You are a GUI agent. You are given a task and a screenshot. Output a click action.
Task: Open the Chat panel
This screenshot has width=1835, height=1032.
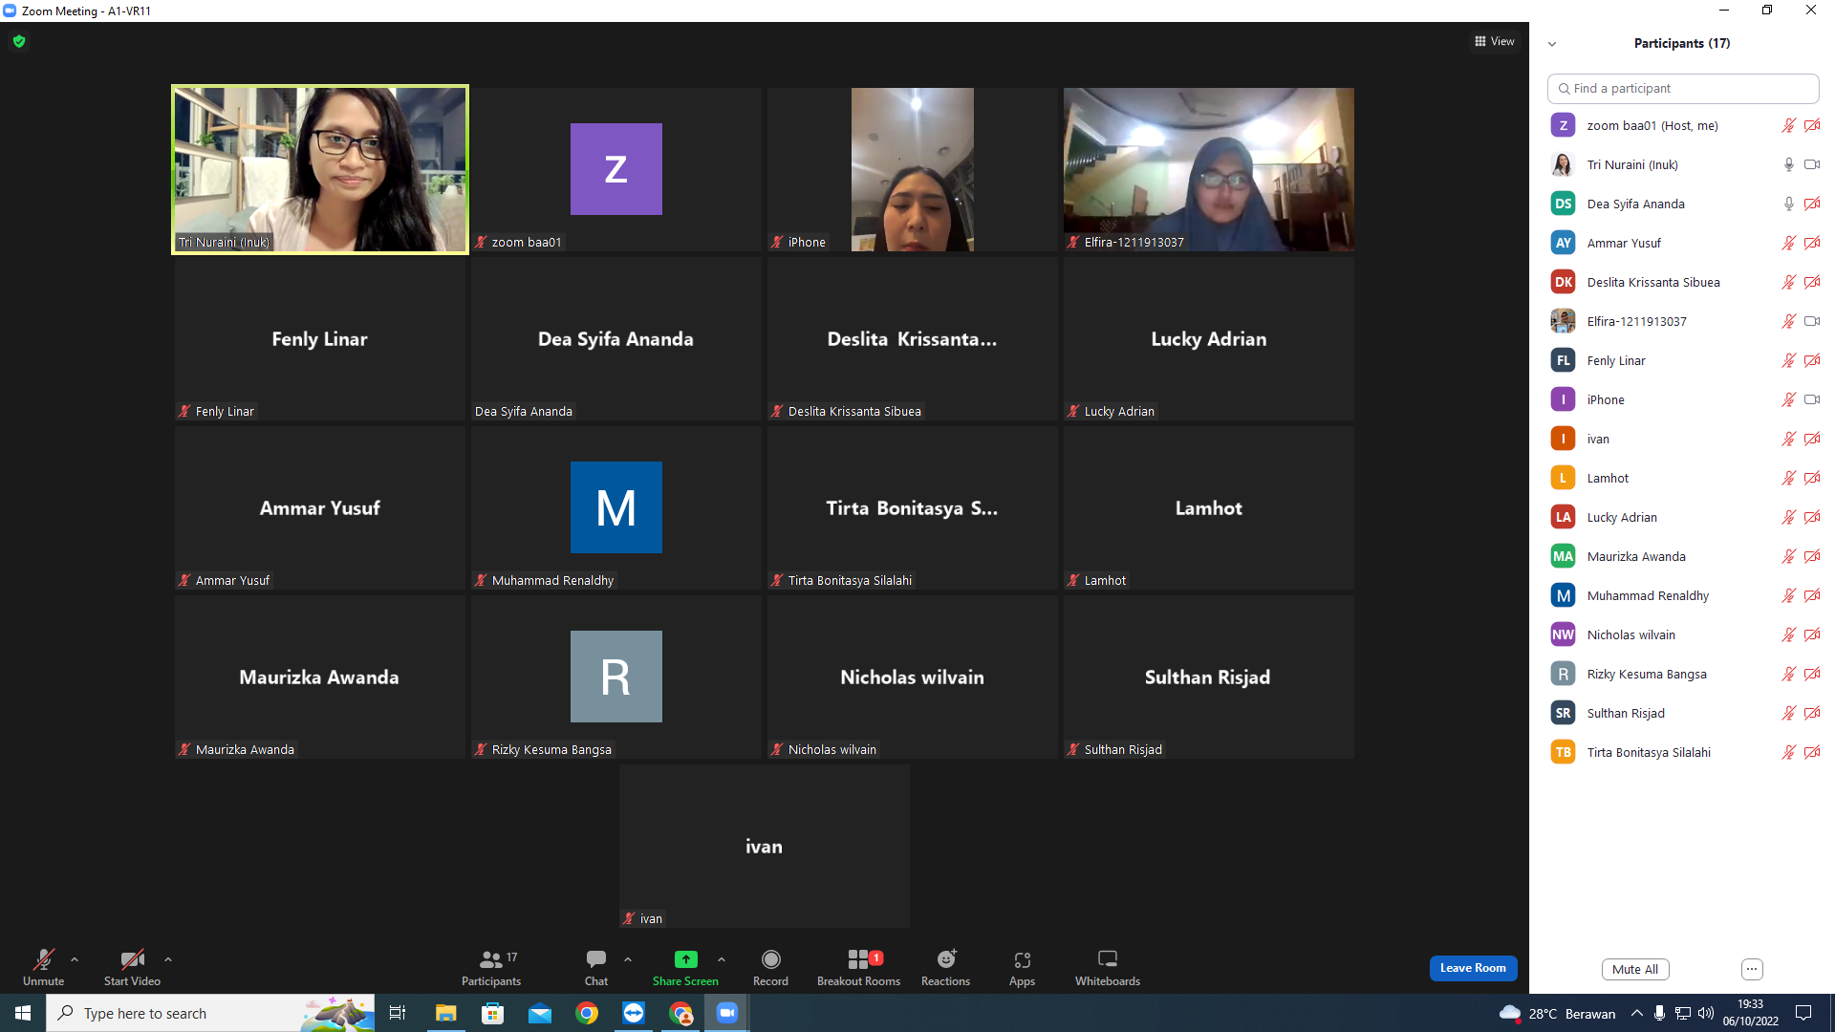pyautogui.click(x=596, y=967)
